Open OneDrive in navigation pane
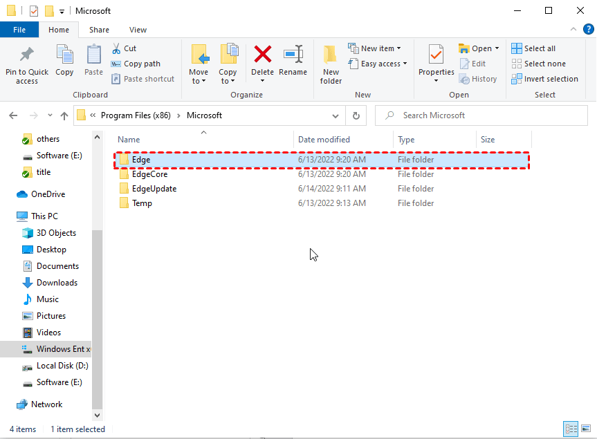The height and width of the screenshot is (439, 597). (41, 194)
